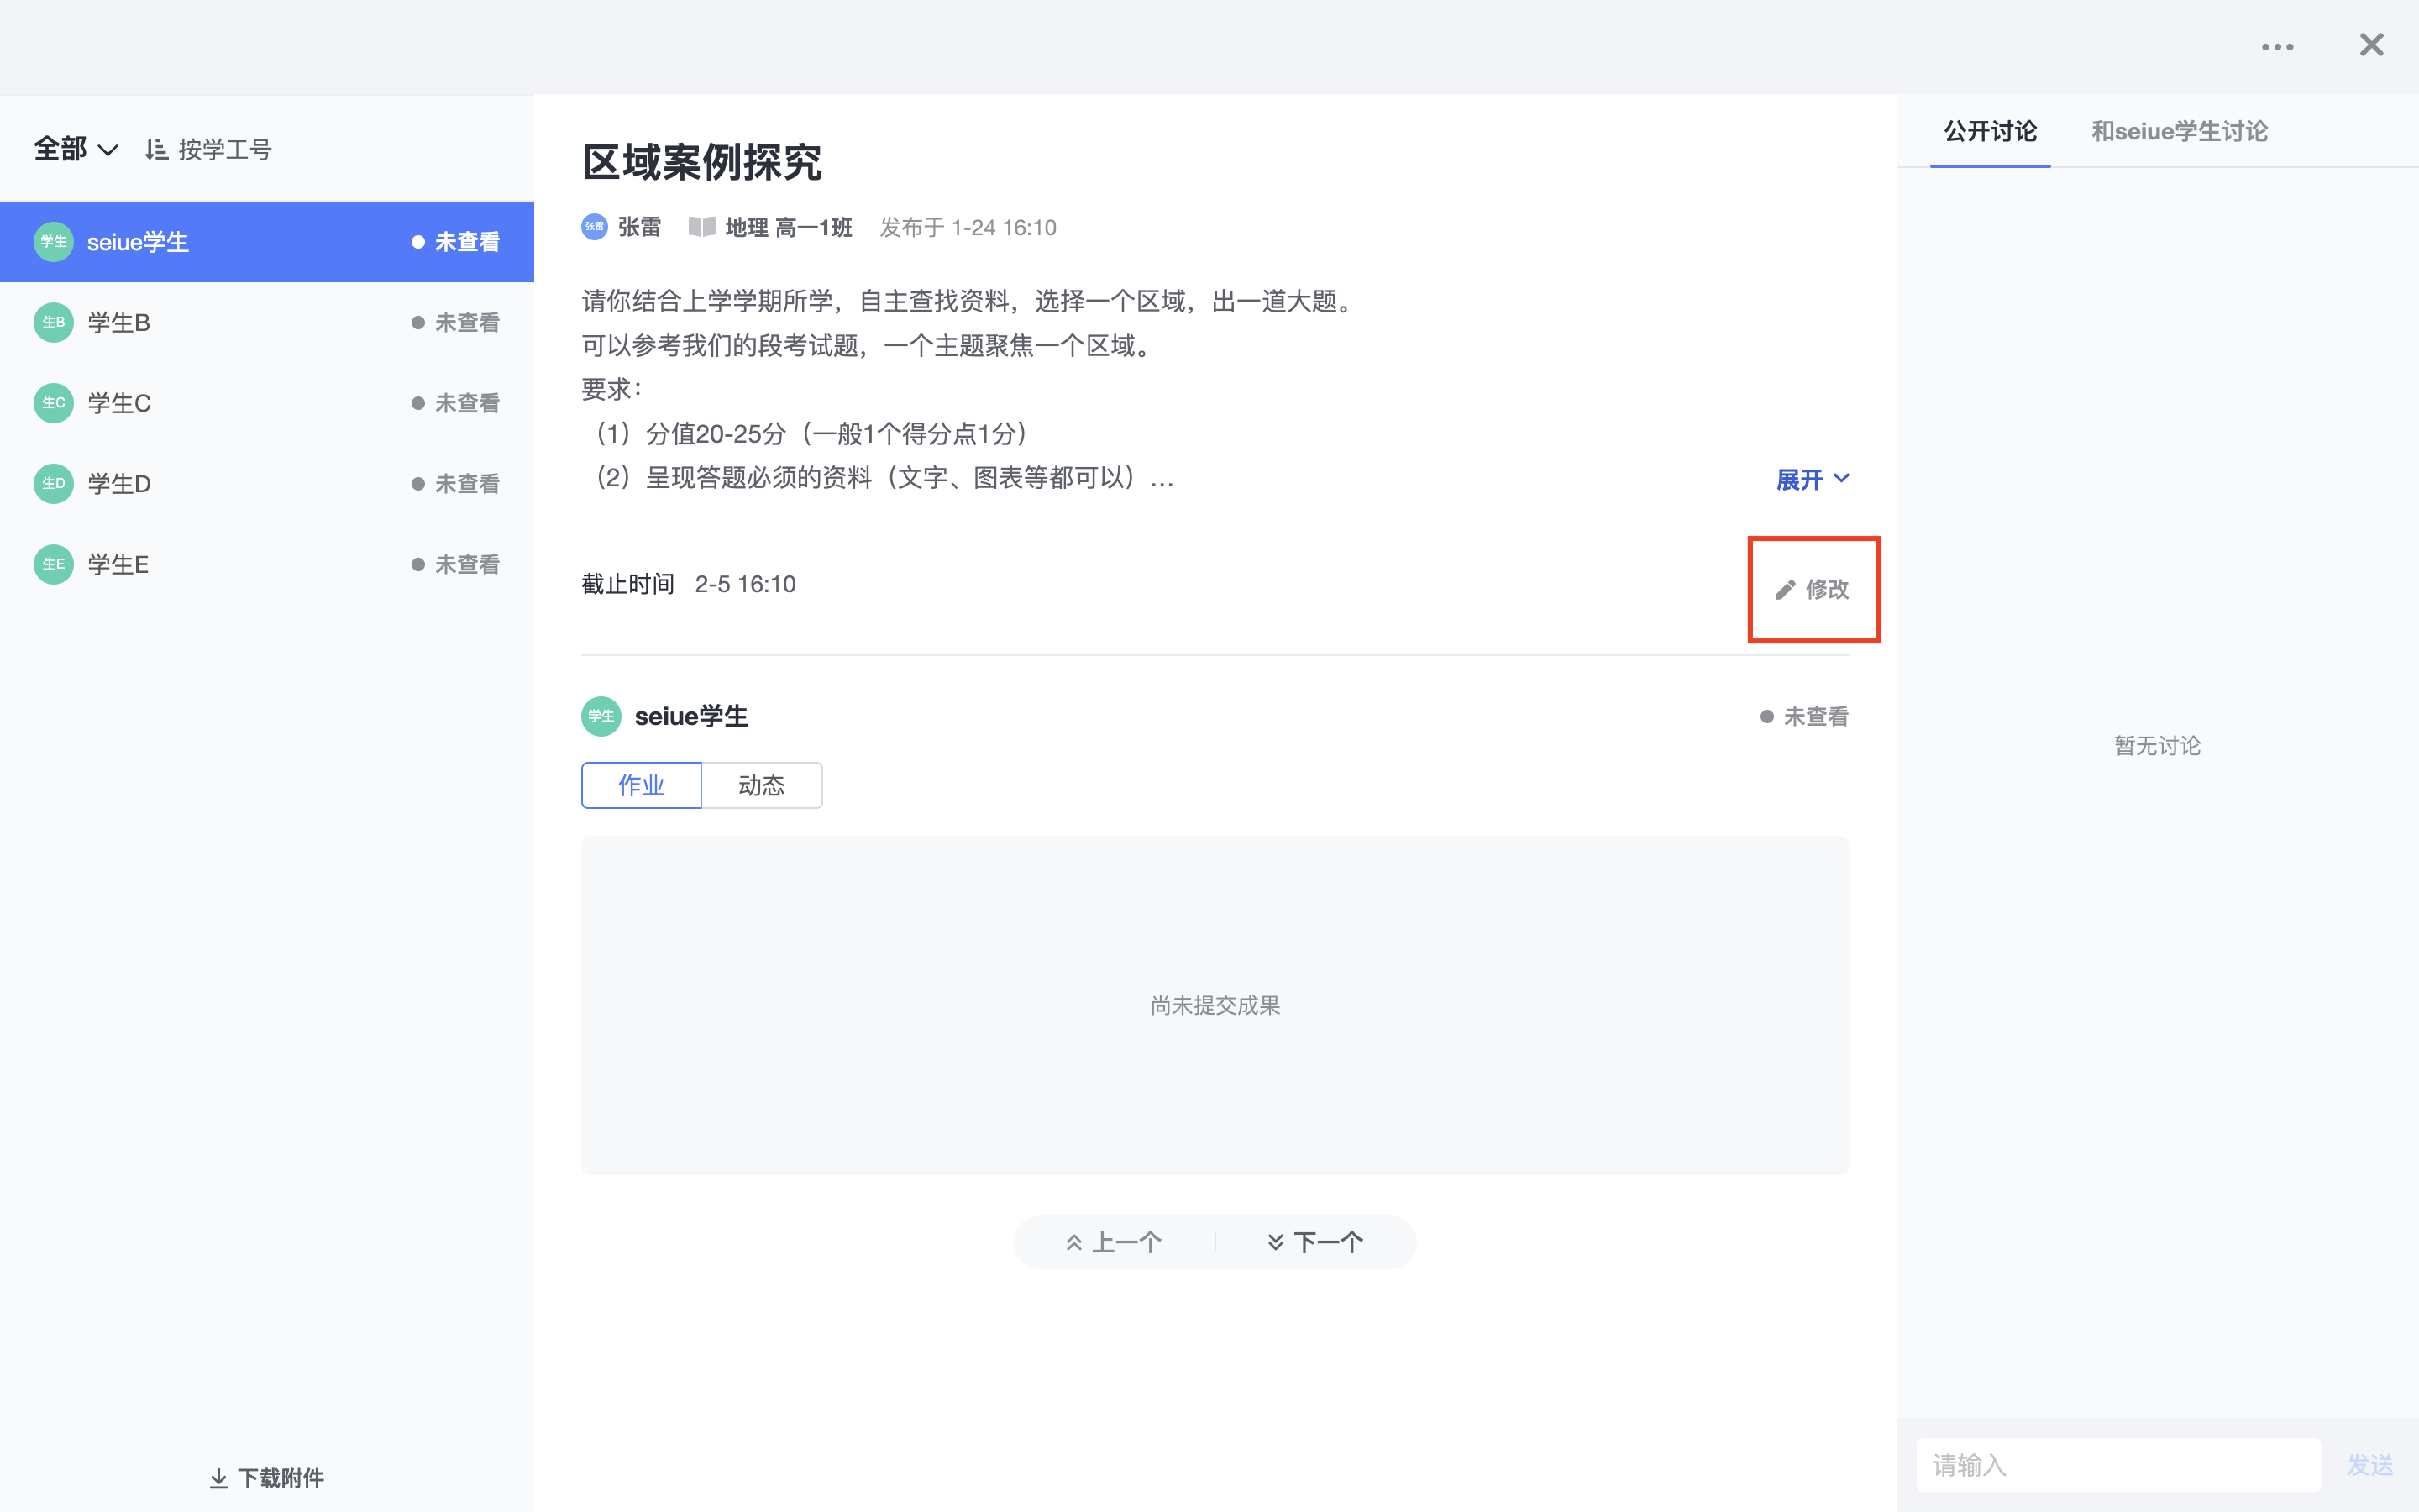The width and height of the screenshot is (2419, 1512).
Task: Select seiue学生 in the student list
Action: [267, 242]
